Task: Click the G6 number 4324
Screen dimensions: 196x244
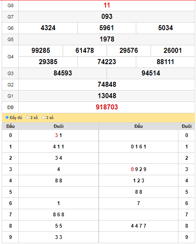Action: [48, 28]
